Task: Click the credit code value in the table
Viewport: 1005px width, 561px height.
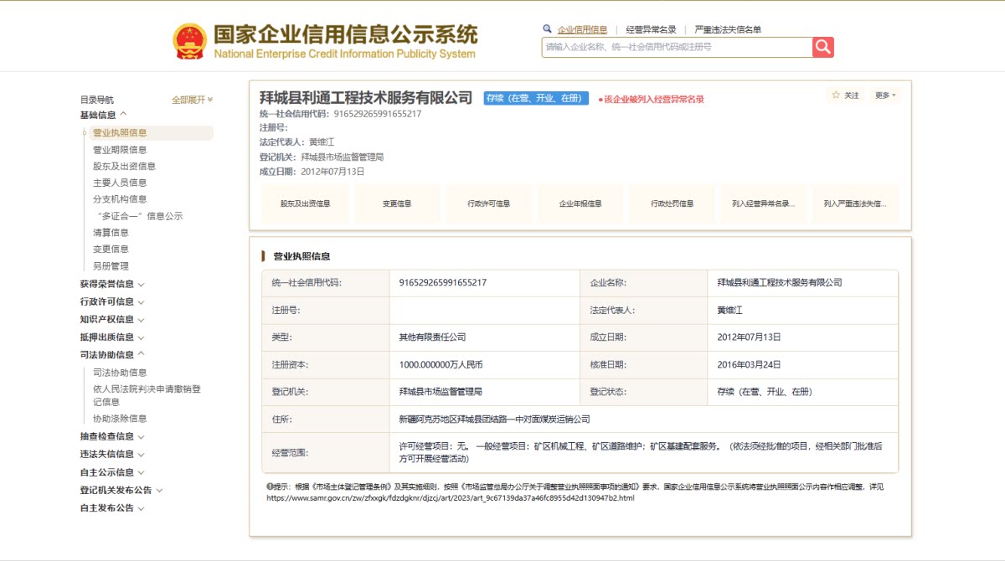Action: (x=443, y=283)
